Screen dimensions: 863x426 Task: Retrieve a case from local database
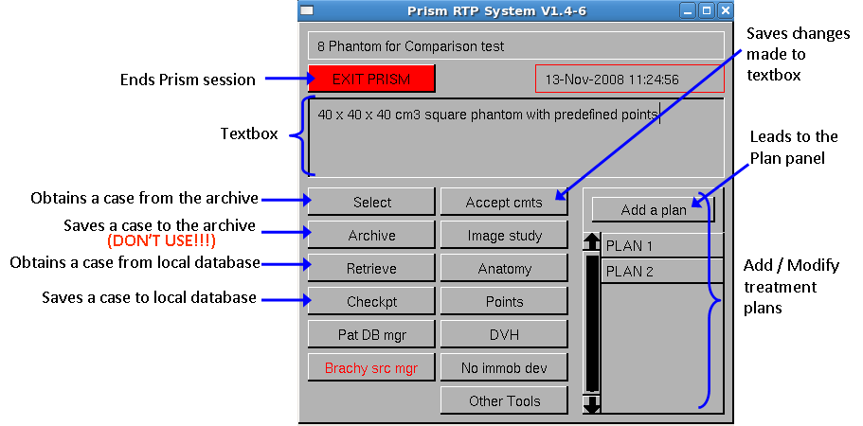(371, 269)
